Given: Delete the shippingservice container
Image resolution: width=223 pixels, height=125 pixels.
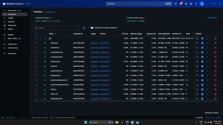Looking at the screenshot, I should [215, 99].
